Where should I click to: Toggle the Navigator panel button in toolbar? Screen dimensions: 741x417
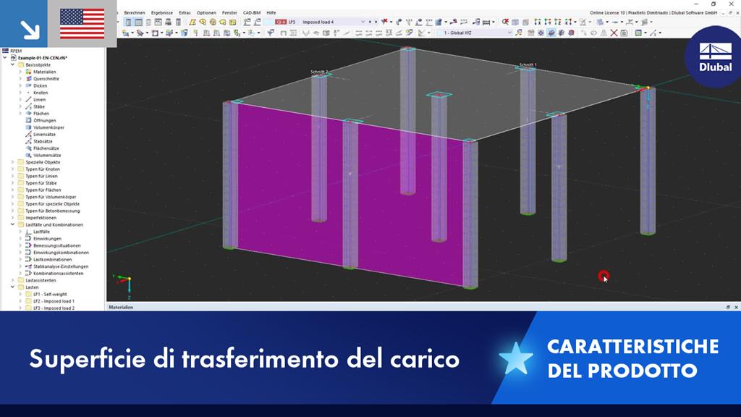[128, 22]
